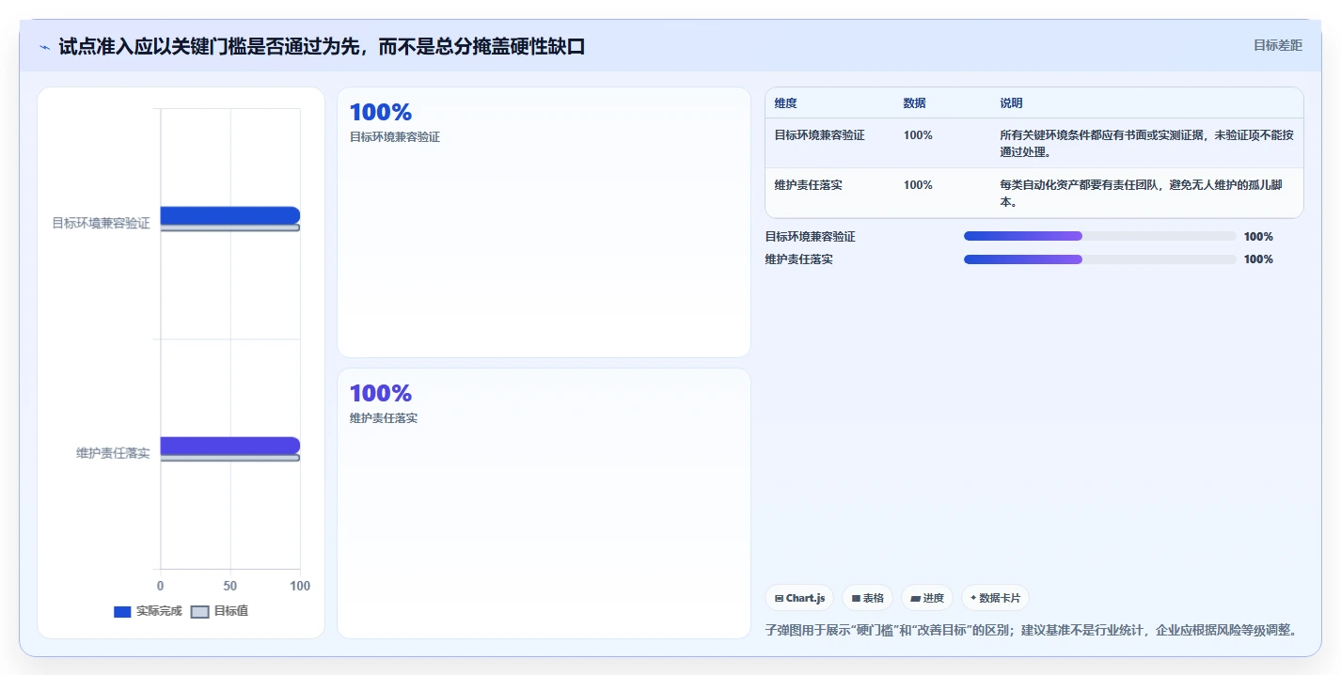Click the 表格 chip icon

pos(856,598)
